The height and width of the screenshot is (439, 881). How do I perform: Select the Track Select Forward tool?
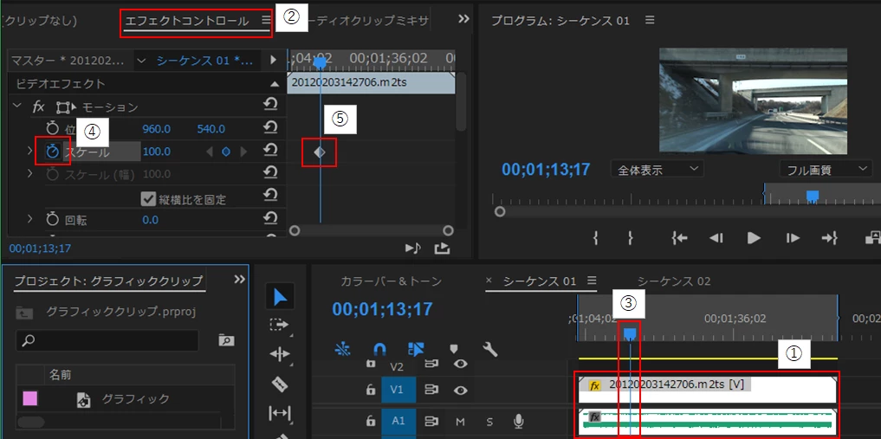point(279,325)
